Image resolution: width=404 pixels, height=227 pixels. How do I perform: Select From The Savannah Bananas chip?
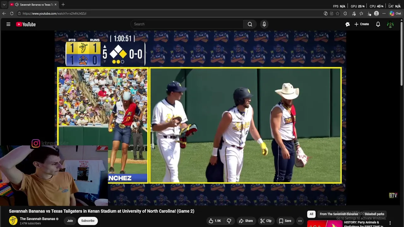coord(339,214)
